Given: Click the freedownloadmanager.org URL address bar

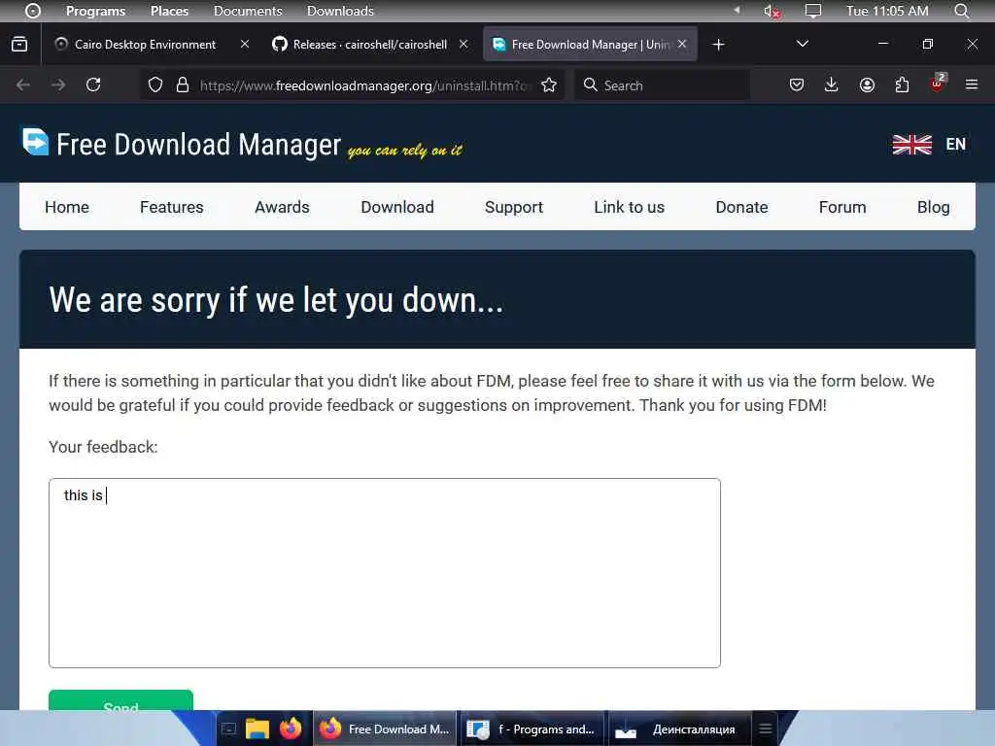Looking at the screenshot, I should (363, 85).
